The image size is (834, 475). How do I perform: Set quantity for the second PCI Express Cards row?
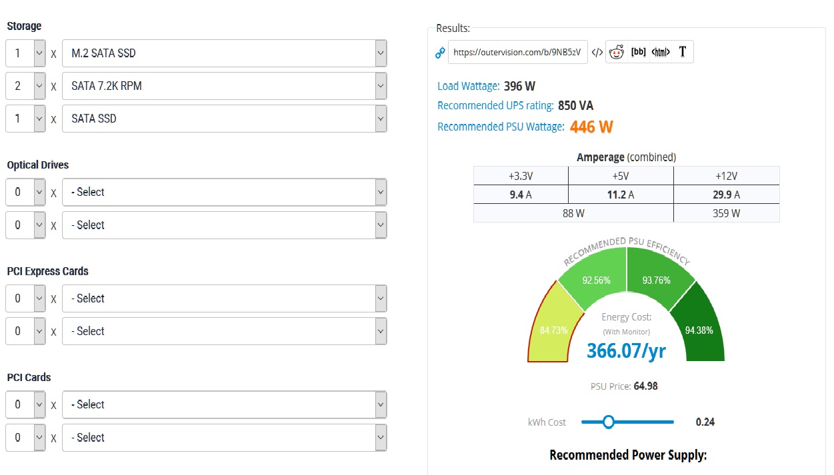25,331
